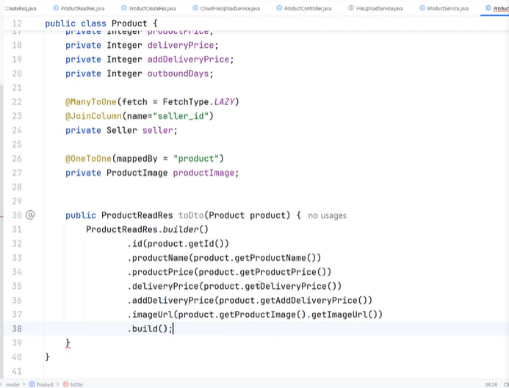Click the Product class icon in breadcrumbs
This screenshot has height=388, width=509.
pos(32,384)
